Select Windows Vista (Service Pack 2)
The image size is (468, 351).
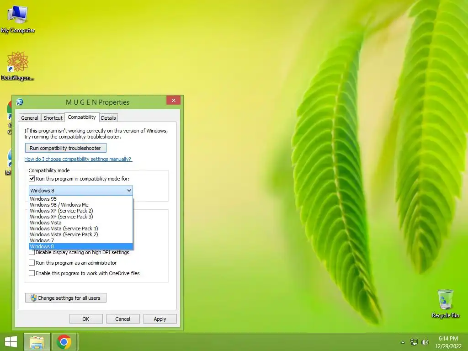[81, 234]
